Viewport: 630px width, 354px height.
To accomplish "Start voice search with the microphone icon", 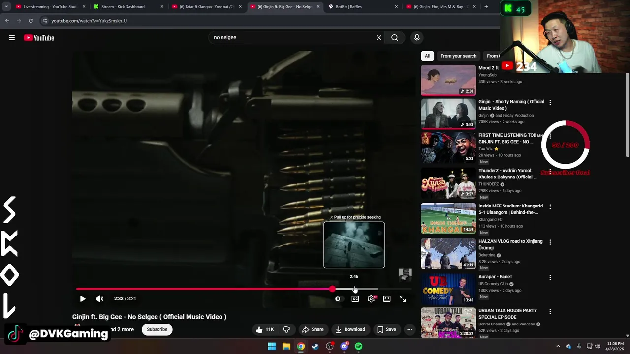I will tap(417, 37).
